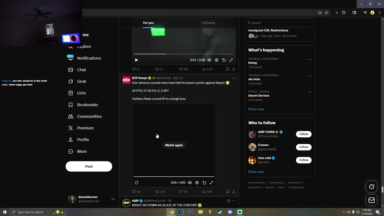Open Profile in the sidebar

(x=79, y=140)
